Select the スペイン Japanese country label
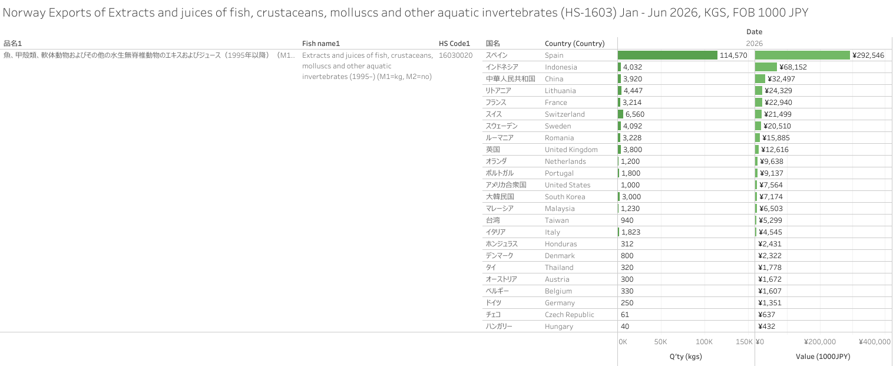Image resolution: width=893 pixels, height=366 pixels. click(496, 55)
